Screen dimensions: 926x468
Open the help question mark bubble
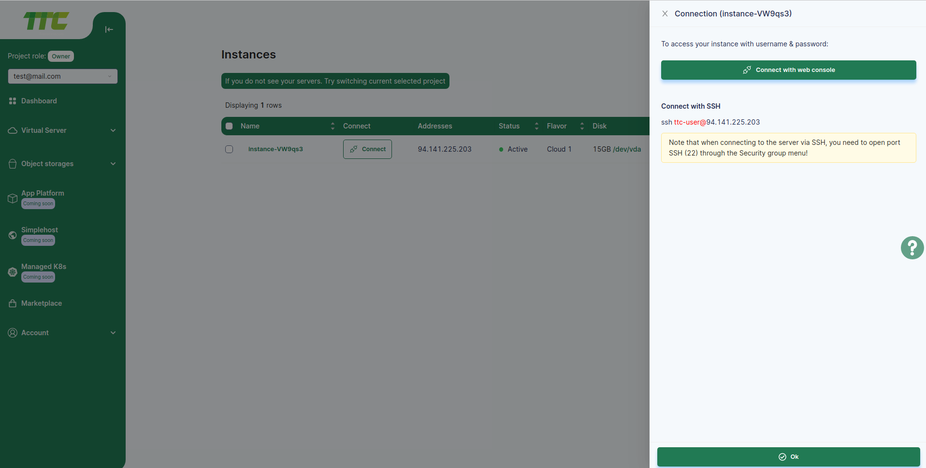click(912, 248)
